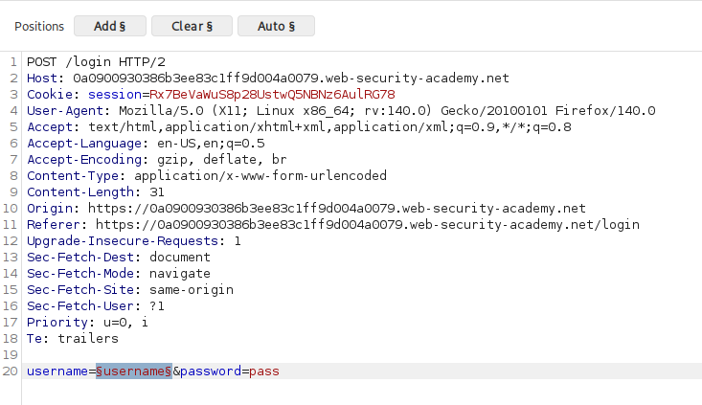This screenshot has height=405, width=702.
Task: Place cursor on empty line 19
Action: [362, 355]
